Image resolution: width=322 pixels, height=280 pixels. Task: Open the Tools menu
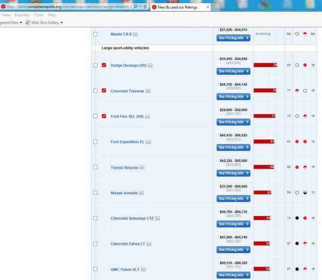(38, 15)
